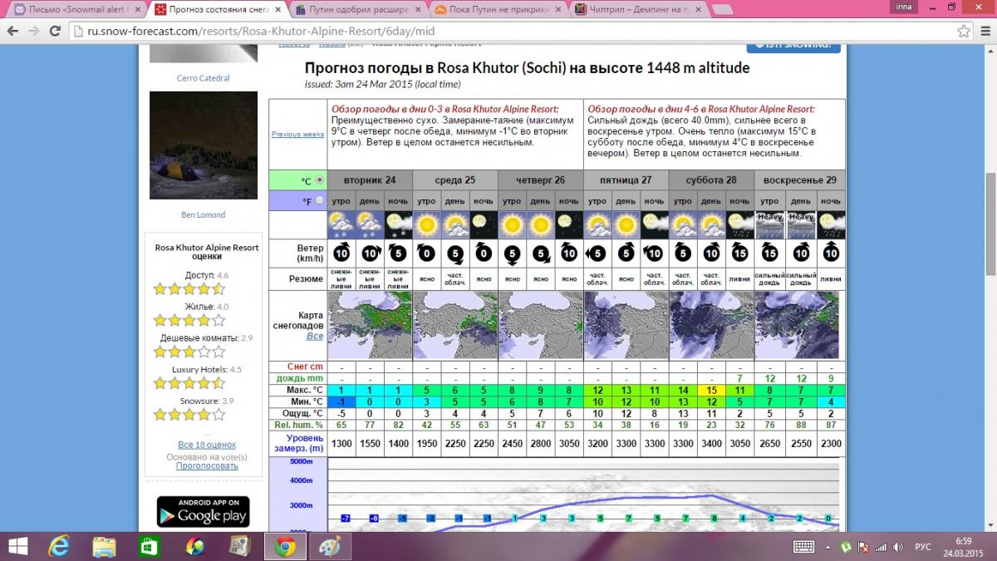Screen dimensions: 997x561
Task: Open Internet Explorer from the taskbar
Action: 61,546
